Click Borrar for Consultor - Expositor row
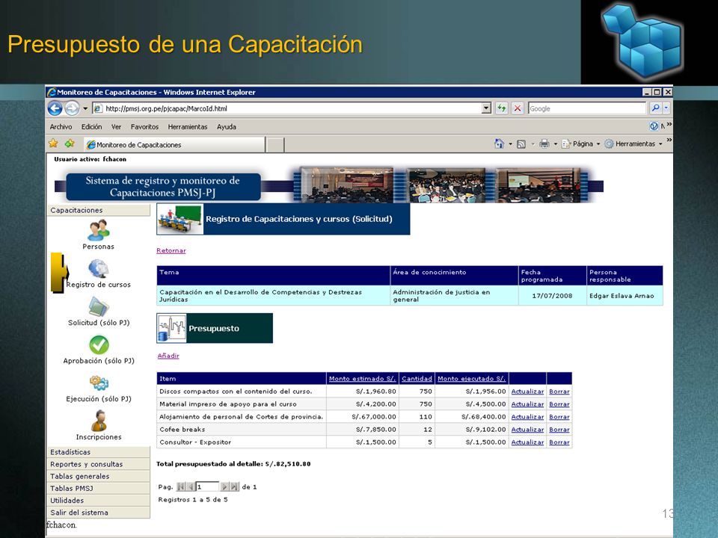Screen dimensions: 718x538 (559, 442)
